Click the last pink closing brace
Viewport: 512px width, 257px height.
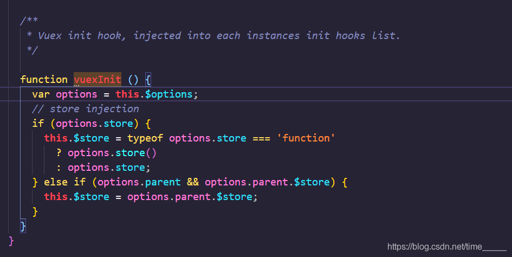coord(12,240)
